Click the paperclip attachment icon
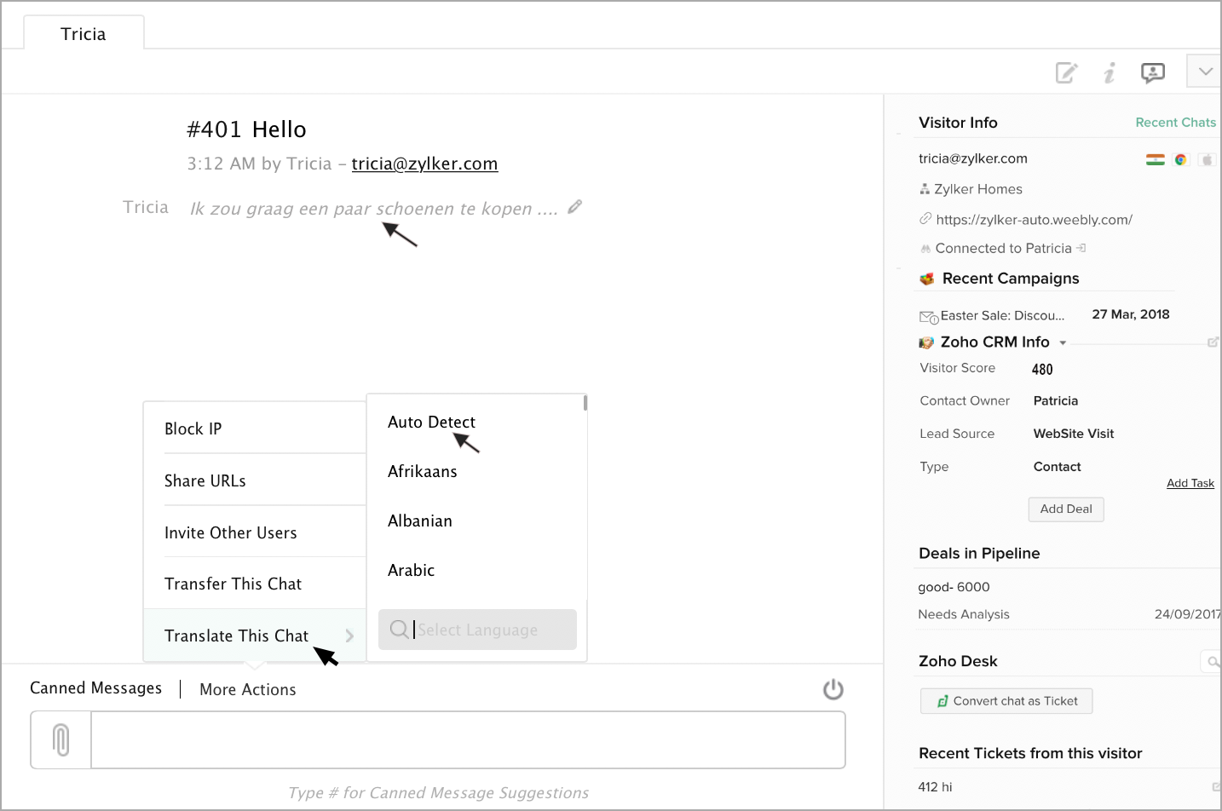This screenshot has width=1222, height=811. coord(61,739)
